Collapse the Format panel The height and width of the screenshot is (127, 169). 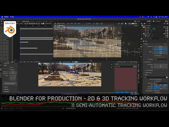pos(146,44)
